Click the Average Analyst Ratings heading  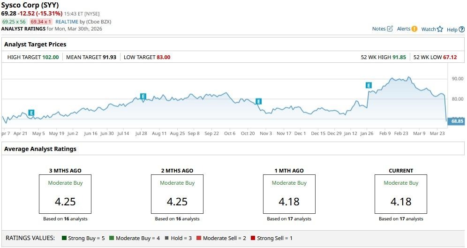click(40, 149)
